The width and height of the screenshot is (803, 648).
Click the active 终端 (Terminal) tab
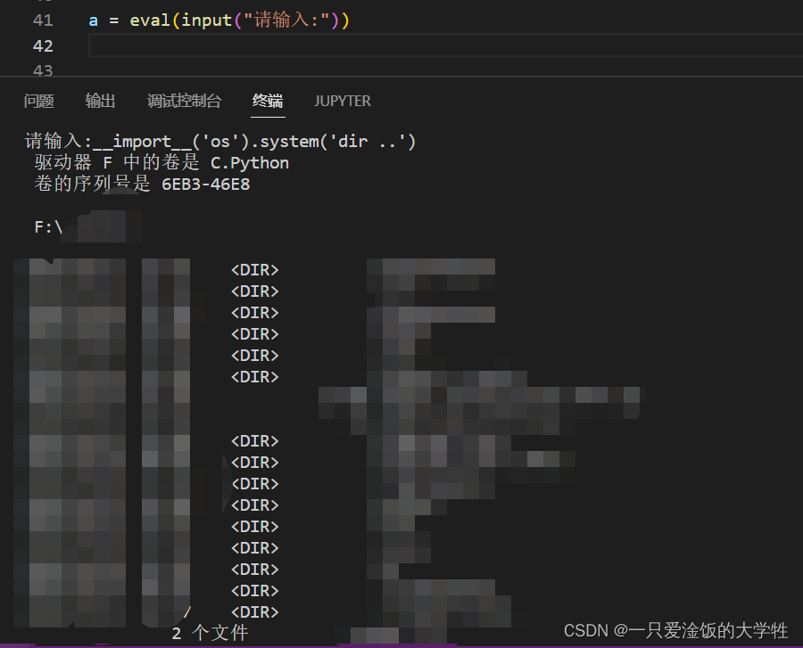(x=267, y=101)
